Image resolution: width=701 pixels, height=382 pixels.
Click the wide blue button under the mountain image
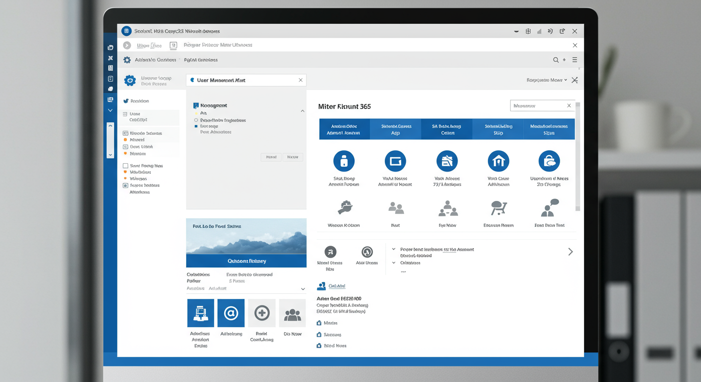[x=246, y=261]
